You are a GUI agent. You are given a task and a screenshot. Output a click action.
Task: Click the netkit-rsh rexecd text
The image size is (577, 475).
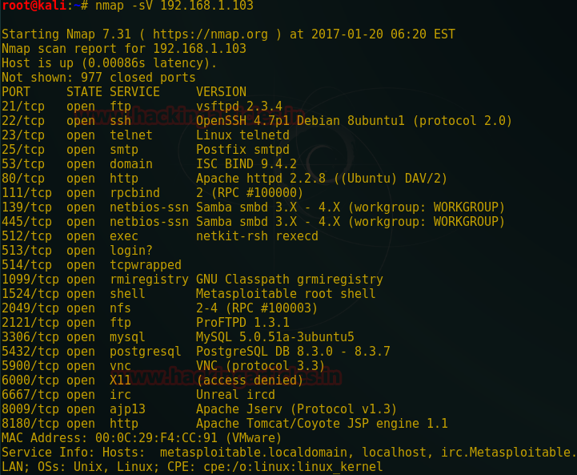point(257,236)
